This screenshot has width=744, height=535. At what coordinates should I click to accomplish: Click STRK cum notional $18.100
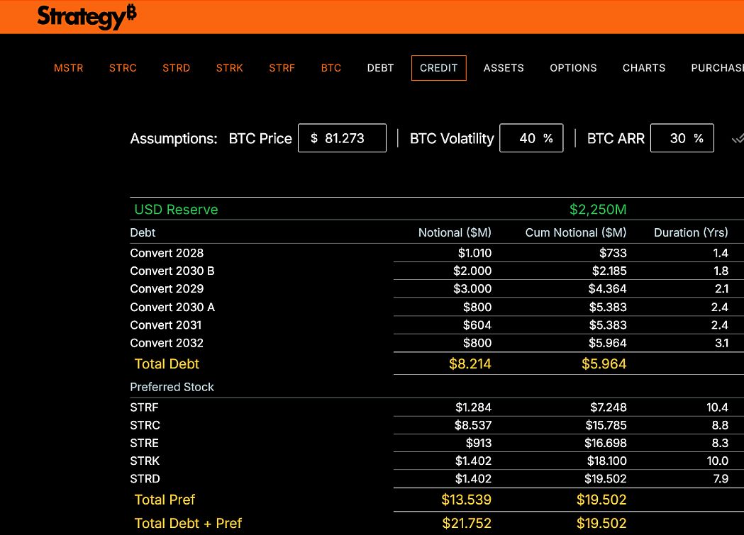click(x=606, y=461)
